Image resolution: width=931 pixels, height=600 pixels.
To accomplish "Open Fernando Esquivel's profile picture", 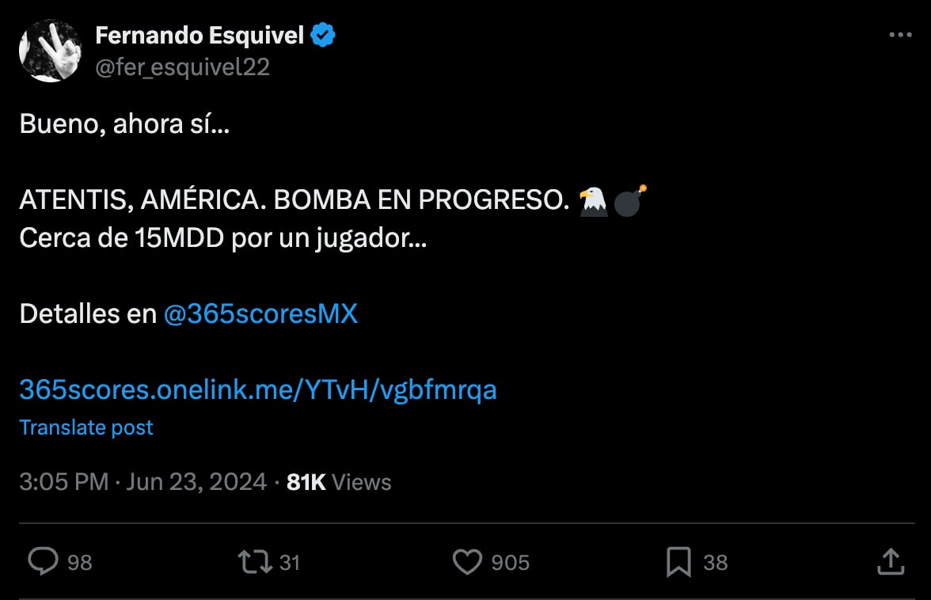I will point(51,51).
